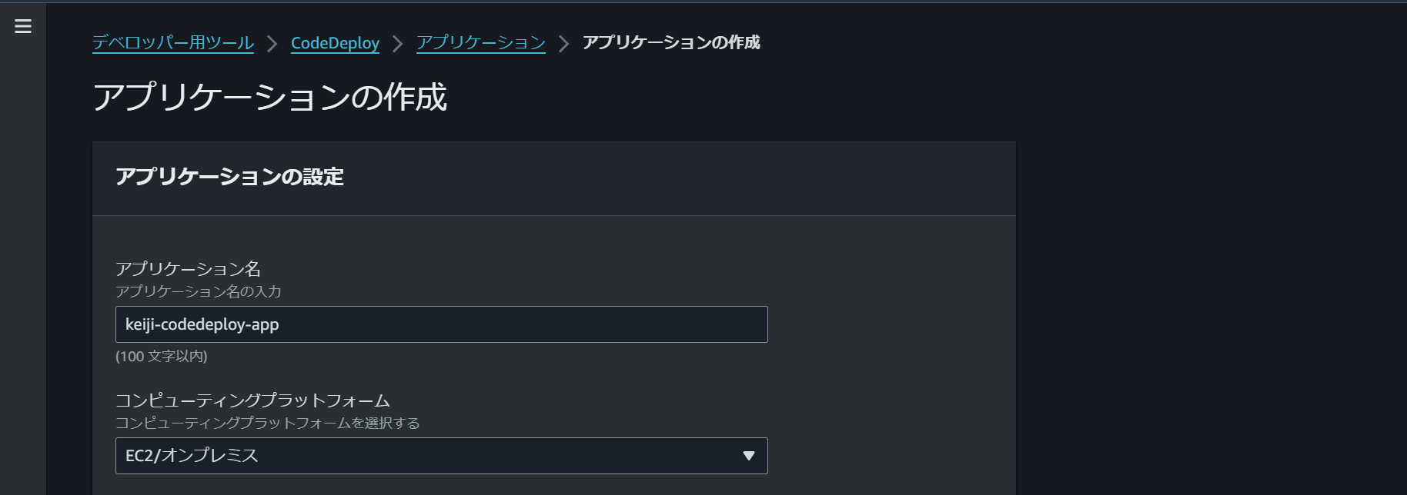Select a compute platform from the combo box

pyautogui.click(x=441, y=456)
